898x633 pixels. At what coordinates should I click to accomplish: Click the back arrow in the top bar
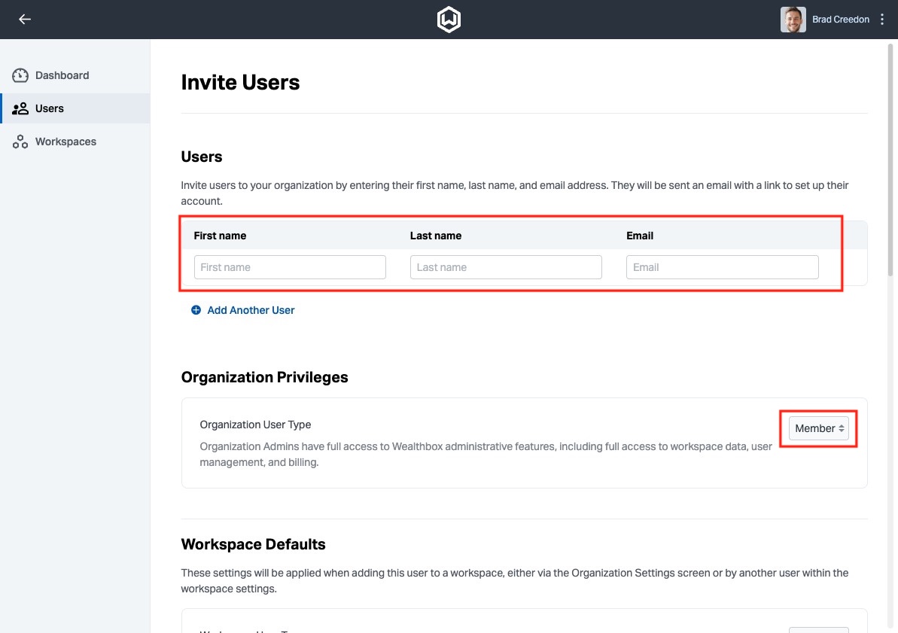tap(25, 20)
